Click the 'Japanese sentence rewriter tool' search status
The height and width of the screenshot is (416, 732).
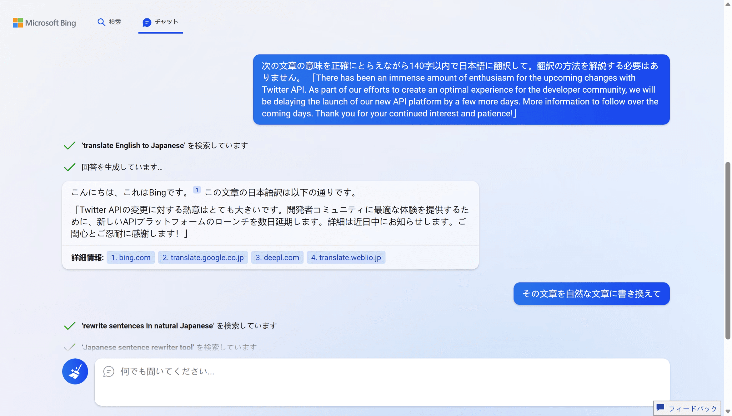169,347
